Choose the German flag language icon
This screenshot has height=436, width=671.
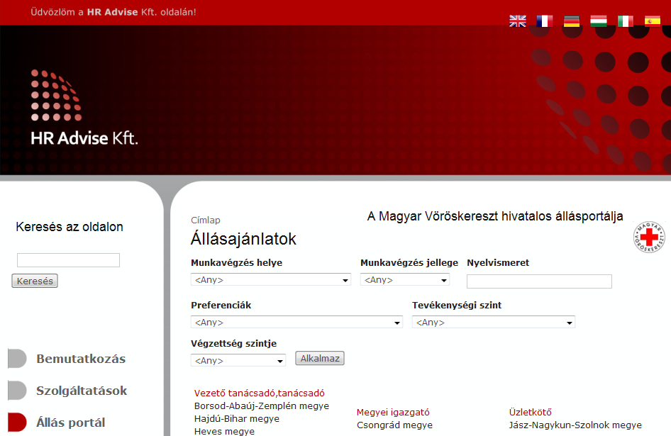point(571,21)
